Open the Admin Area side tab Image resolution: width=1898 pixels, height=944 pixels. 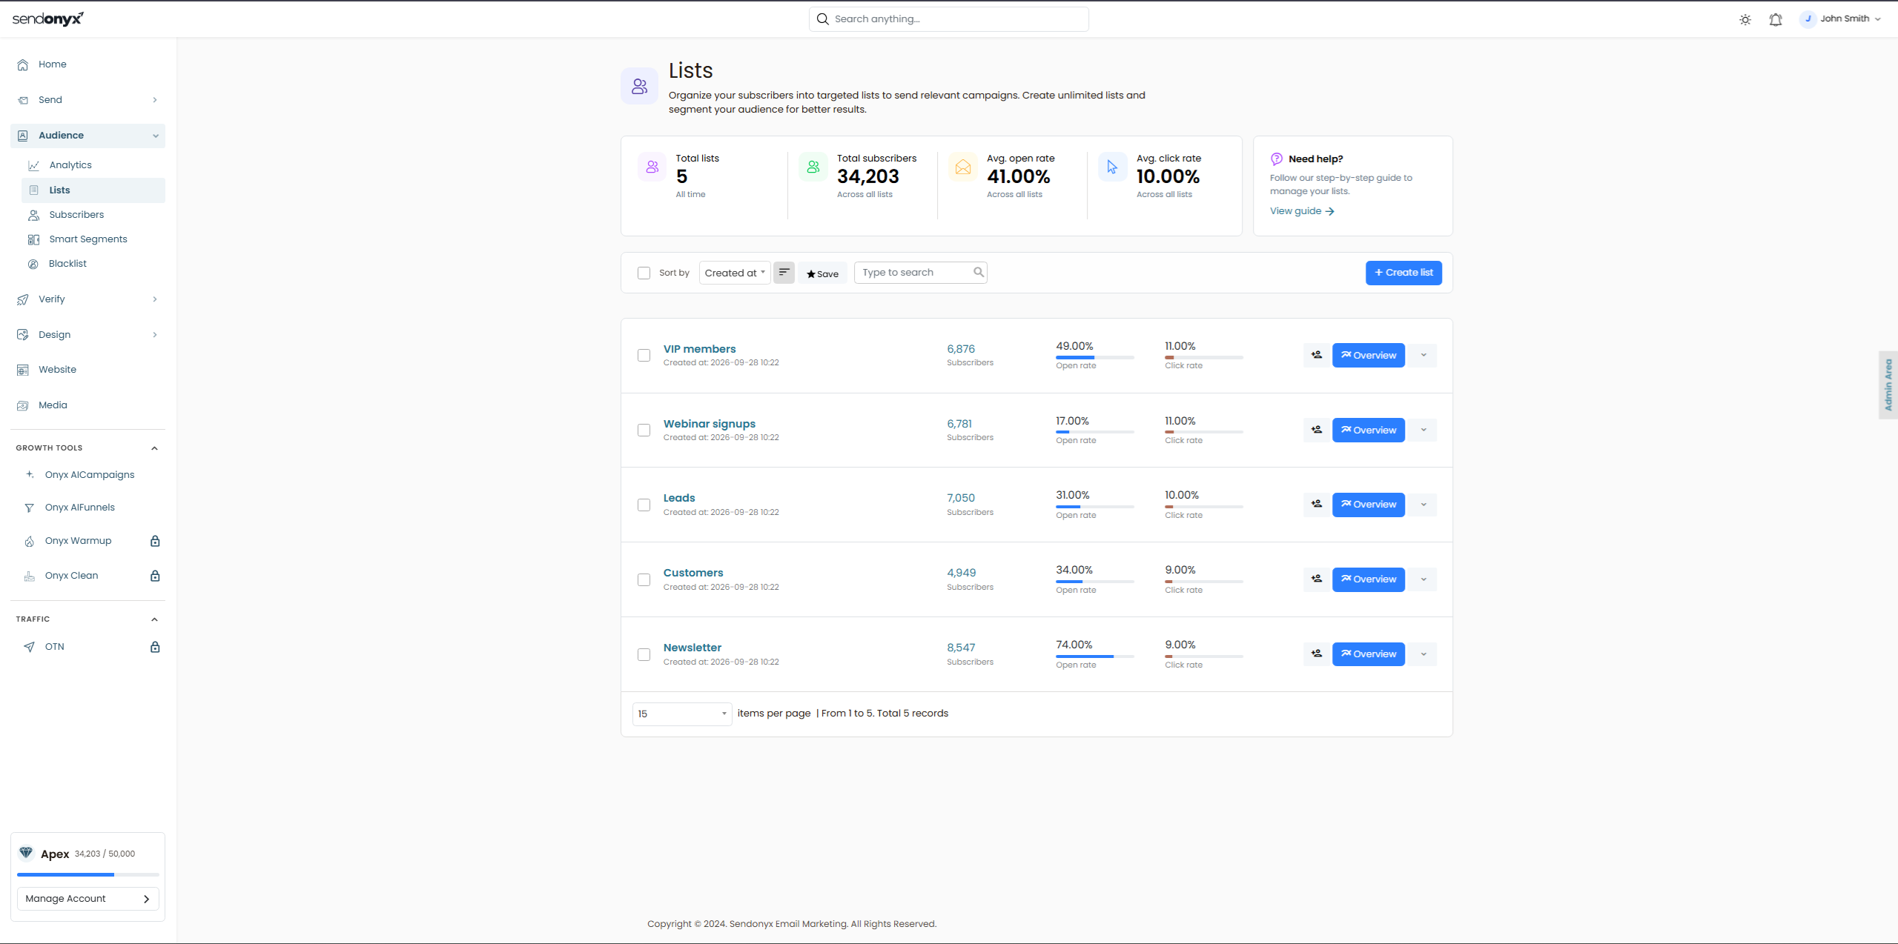tap(1888, 385)
